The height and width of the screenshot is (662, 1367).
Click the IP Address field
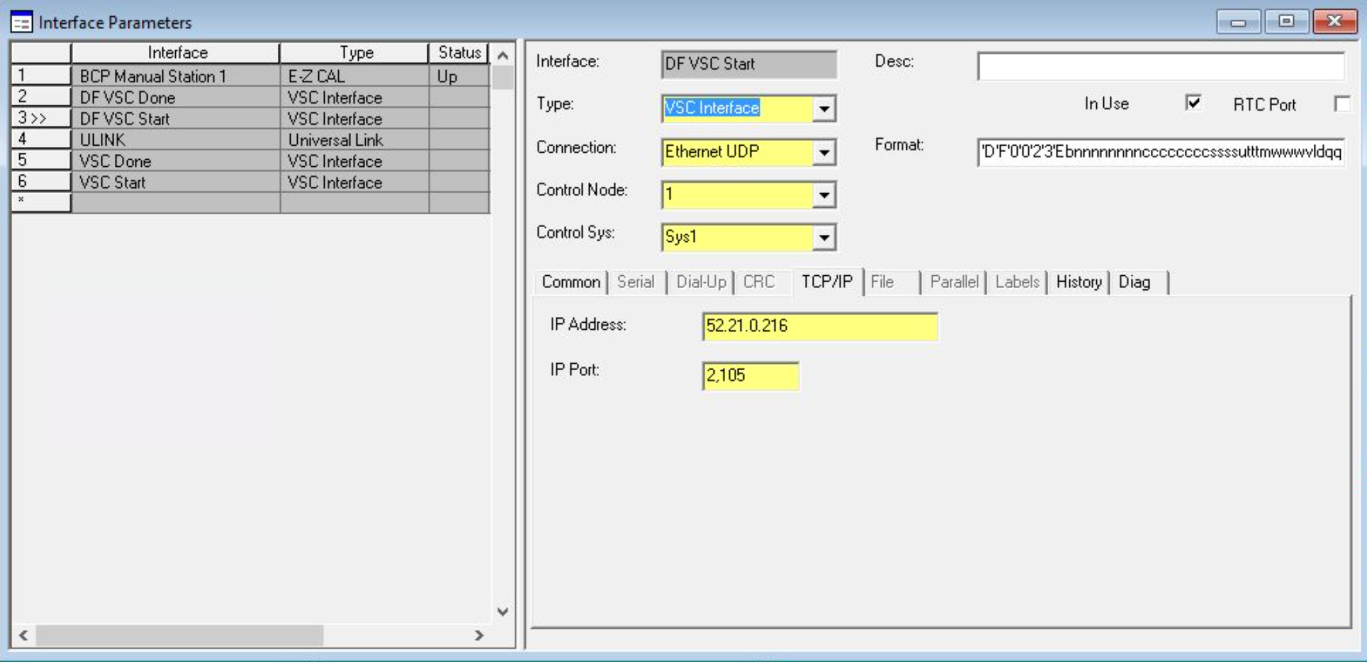coord(820,327)
